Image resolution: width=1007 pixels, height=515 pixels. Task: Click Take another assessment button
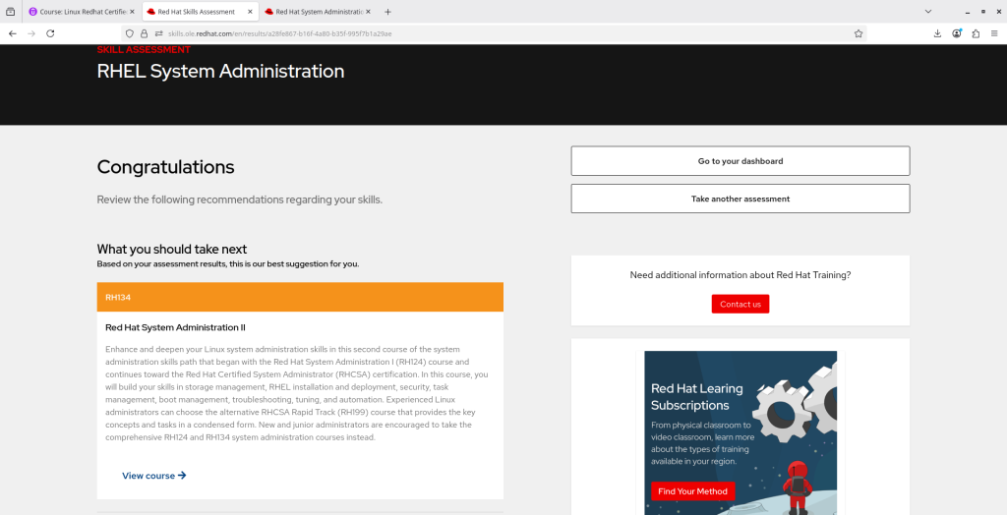pos(740,199)
